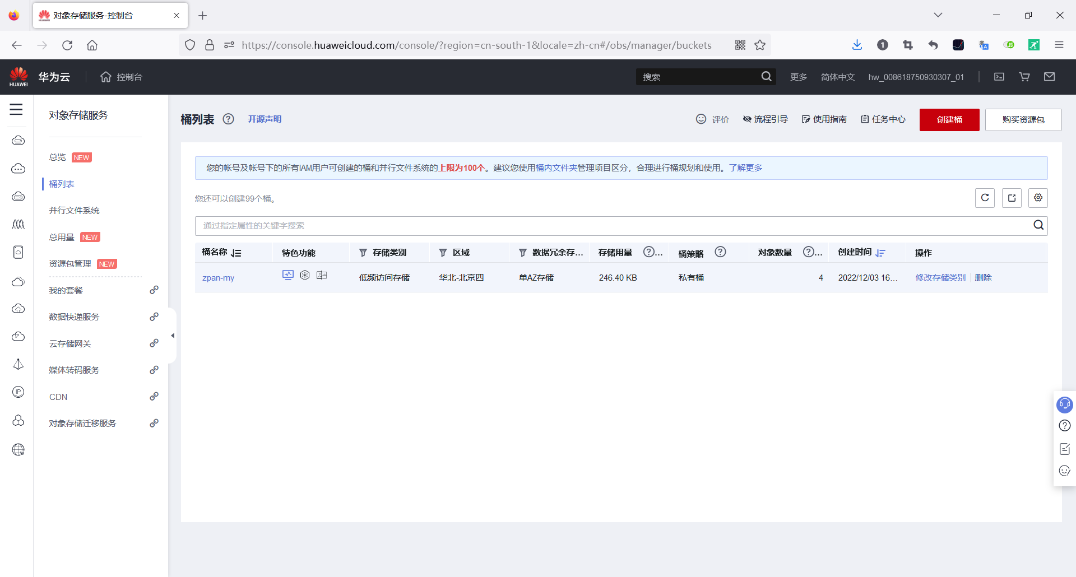
Task: Click the help icon beside 桶策略
Action: point(721,252)
